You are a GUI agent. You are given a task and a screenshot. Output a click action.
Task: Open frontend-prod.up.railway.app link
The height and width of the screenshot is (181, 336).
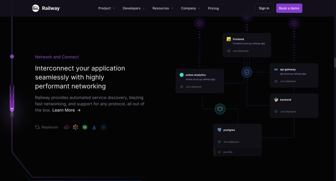[x=249, y=44]
